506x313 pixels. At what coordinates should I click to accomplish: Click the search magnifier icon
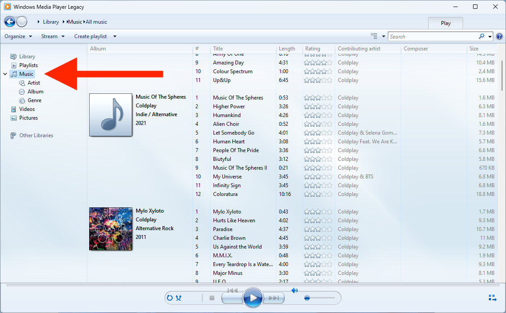(481, 36)
